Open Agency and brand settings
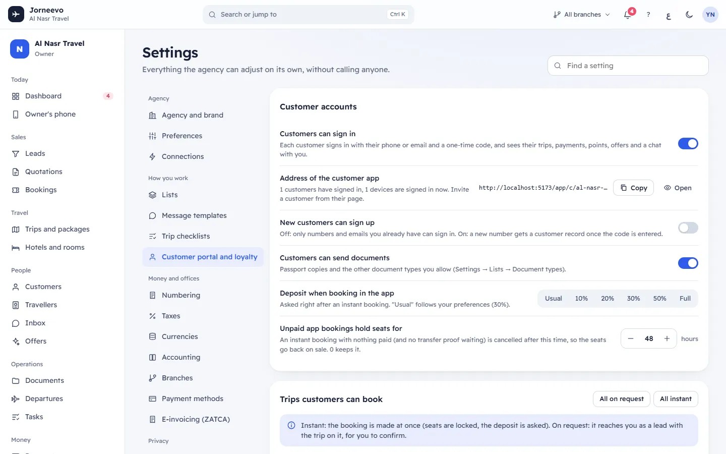This screenshot has height=454, width=726. [203, 115]
